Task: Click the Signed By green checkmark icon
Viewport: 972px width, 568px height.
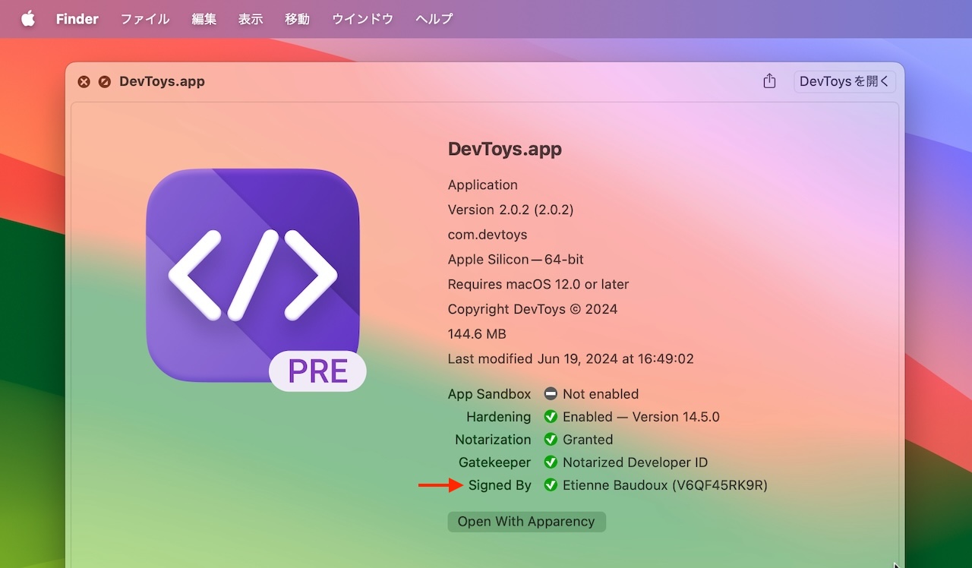Action: (551, 485)
